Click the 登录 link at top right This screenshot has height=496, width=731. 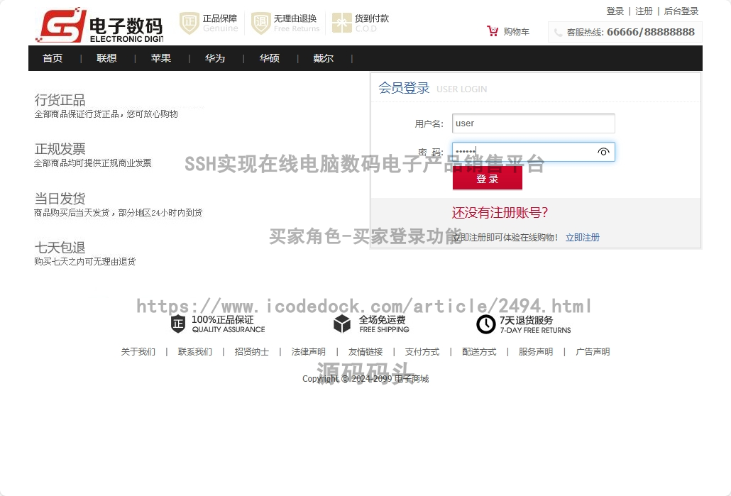615,11
